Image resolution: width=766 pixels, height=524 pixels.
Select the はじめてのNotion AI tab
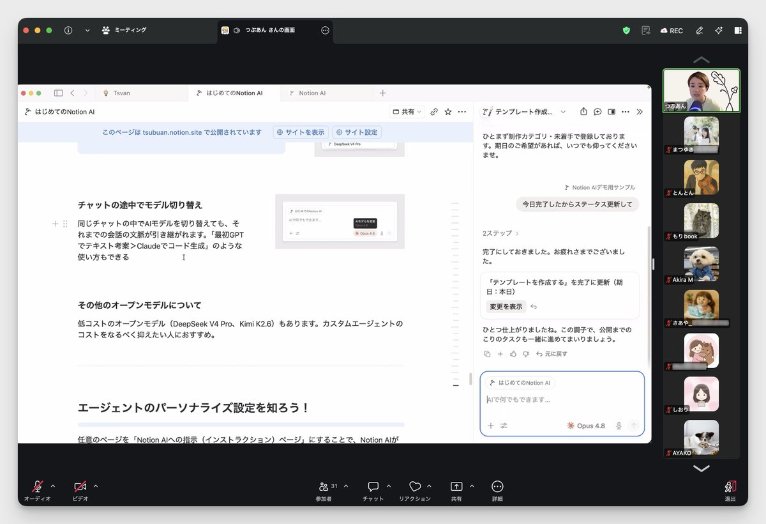click(234, 93)
